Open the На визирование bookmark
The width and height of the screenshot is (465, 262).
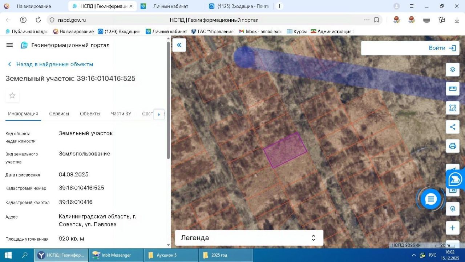coord(73,32)
